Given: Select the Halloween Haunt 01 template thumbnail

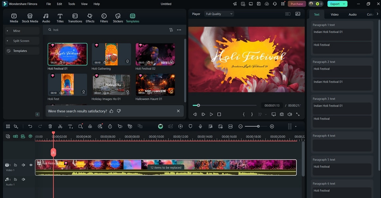Looking at the screenshot, I should 155,85.
